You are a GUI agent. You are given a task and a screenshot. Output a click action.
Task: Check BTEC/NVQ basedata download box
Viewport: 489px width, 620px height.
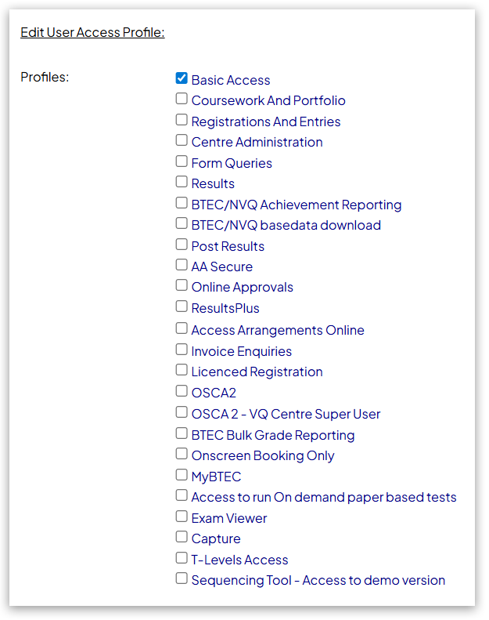[x=182, y=223]
